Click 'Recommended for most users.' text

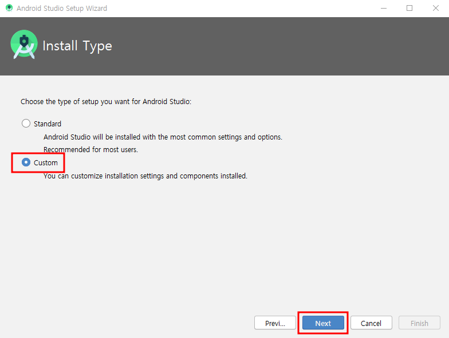(x=90, y=150)
